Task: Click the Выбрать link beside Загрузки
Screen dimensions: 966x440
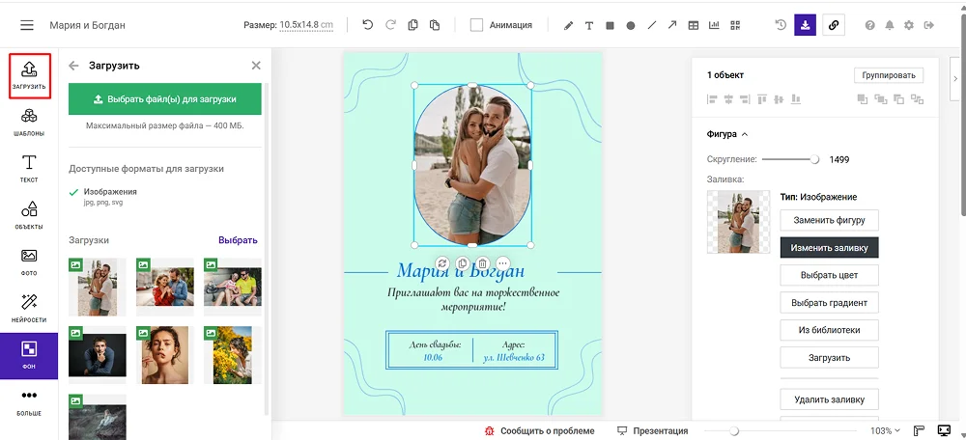Action: pyautogui.click(x=238, y=240)
